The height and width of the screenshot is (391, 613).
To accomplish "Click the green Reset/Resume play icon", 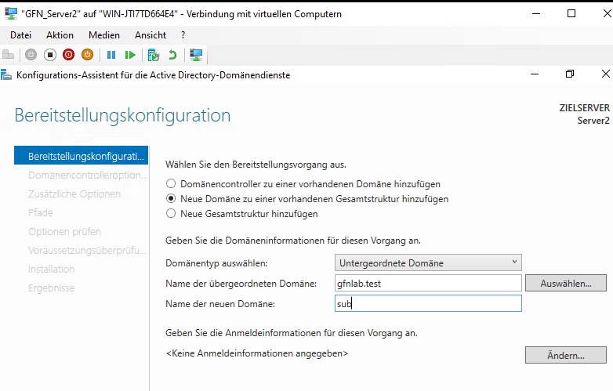I will (x=130, y=55).
